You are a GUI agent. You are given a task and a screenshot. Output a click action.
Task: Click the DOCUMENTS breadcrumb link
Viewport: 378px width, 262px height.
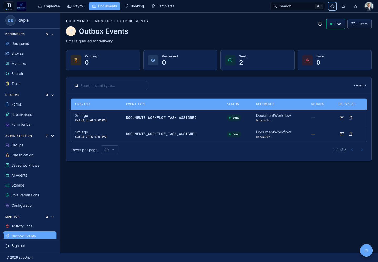(78, 21)
